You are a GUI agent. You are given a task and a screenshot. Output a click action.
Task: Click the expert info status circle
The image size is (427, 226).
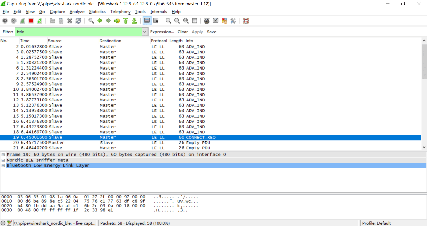[3, 223]
